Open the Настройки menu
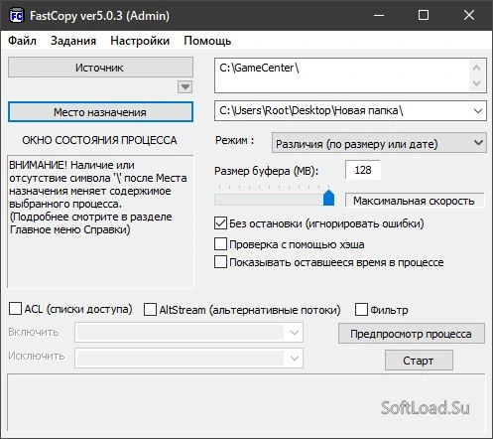 140,41
